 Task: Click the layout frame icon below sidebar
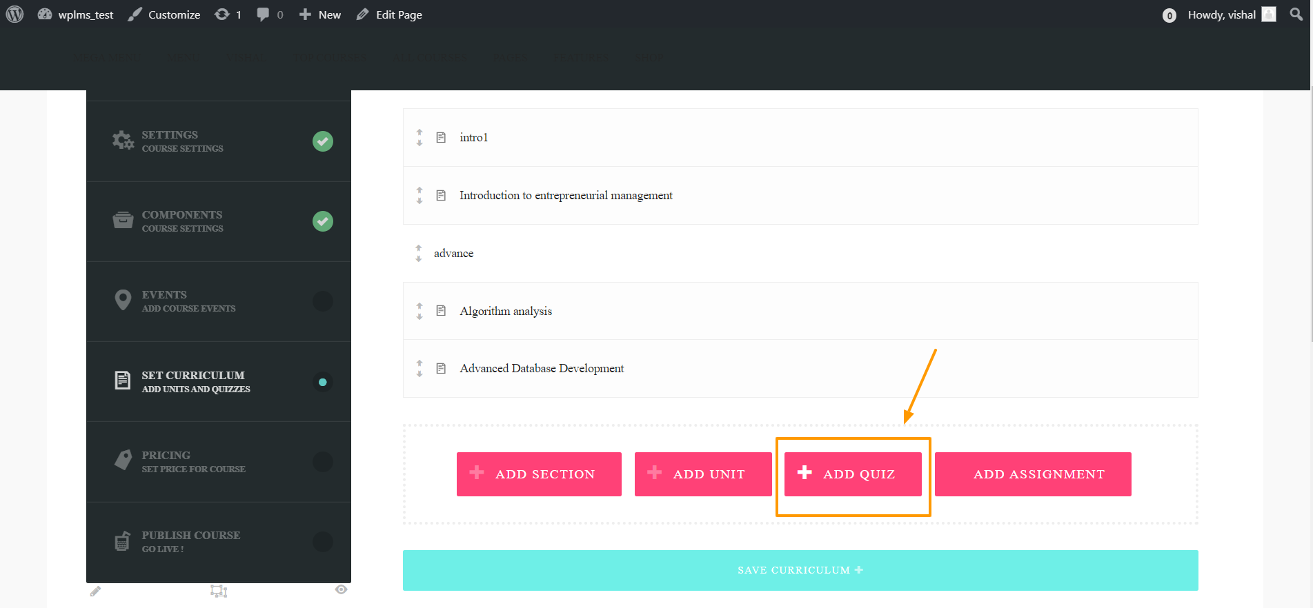[219, 591]
